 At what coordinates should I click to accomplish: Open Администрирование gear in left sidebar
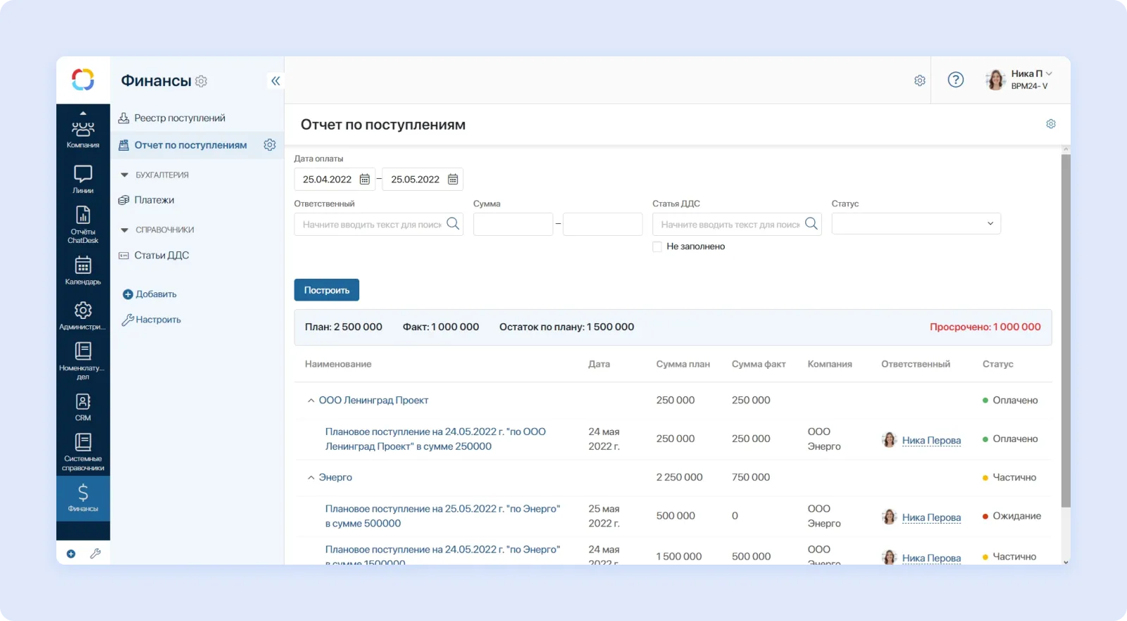82,315
